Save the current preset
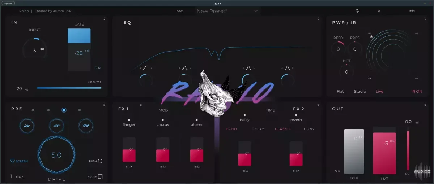 pyautogui.click(x=180, y=11)
